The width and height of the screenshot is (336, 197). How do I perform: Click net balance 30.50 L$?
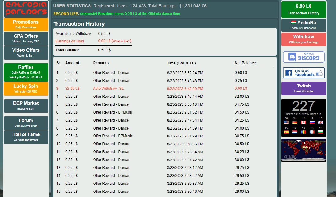[x=242, y=144]
